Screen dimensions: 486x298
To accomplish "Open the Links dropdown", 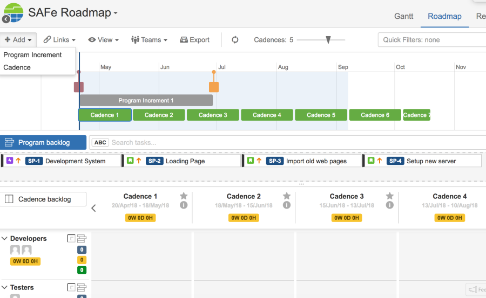I will (x=59, y=40).
